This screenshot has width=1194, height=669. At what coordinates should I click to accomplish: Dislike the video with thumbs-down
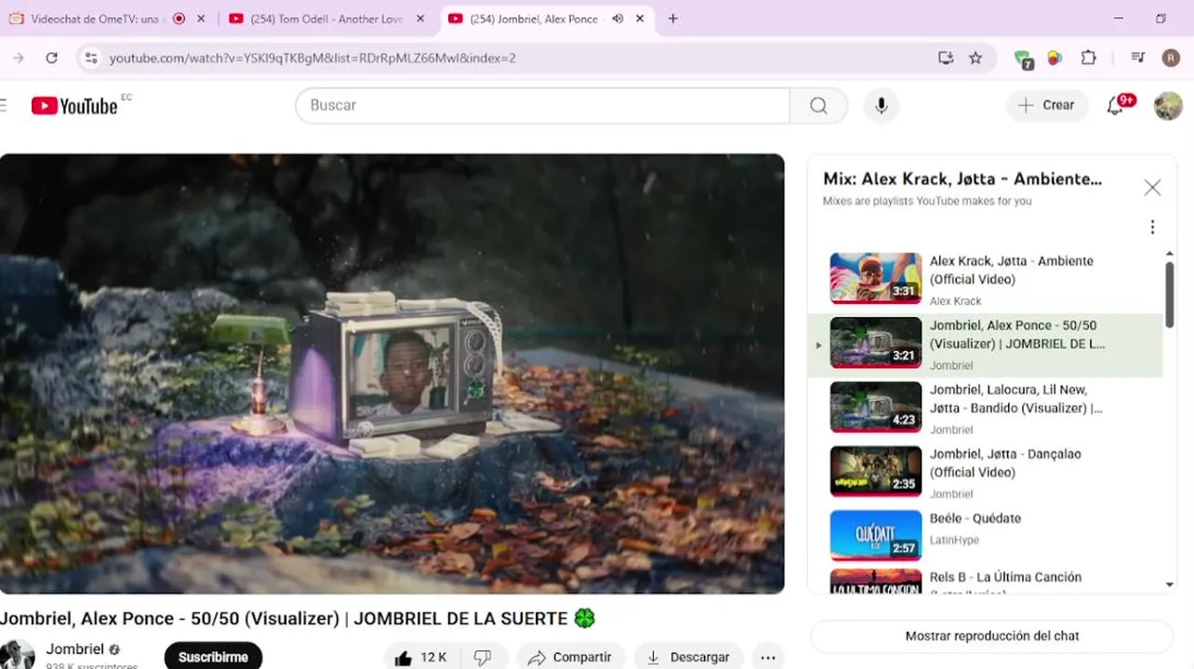click(483, 657)
